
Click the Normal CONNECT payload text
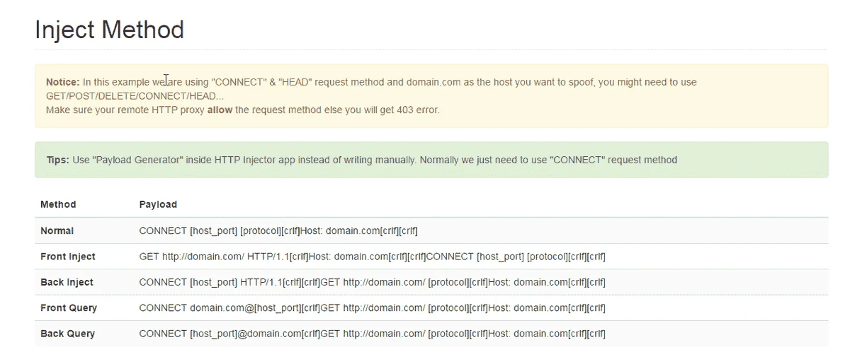point(278,231)
